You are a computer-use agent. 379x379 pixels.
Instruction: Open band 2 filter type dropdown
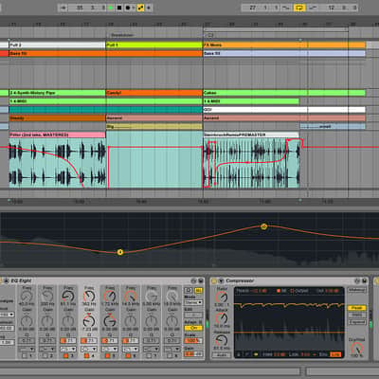click(x=47, y=349)
